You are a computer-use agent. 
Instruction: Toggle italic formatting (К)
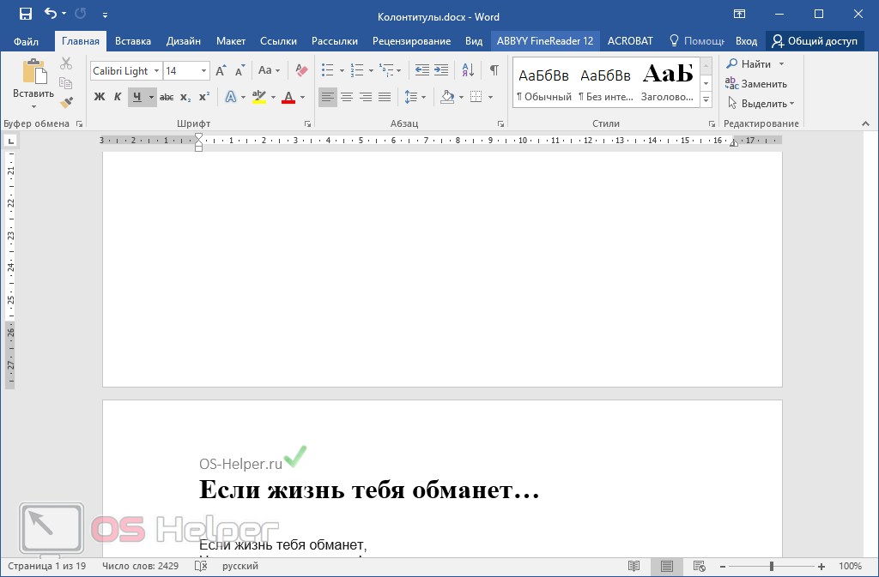tap(118, 97)
